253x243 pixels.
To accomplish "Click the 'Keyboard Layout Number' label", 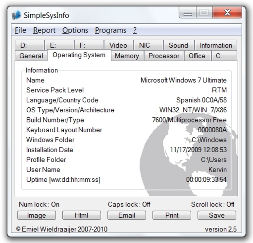I will tap(64, 130).
